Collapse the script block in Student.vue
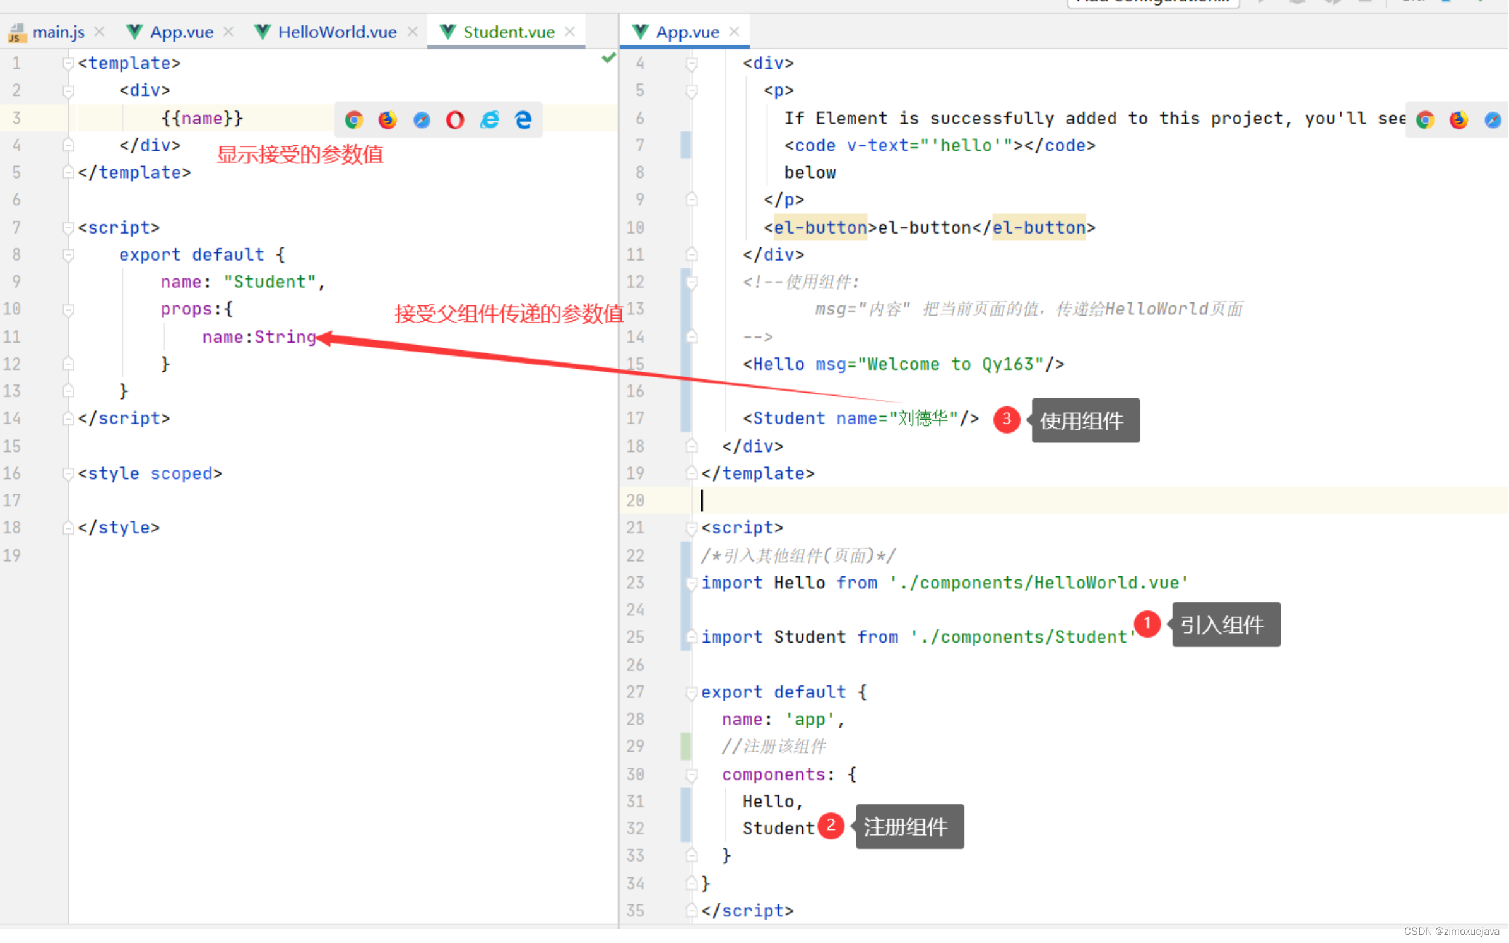The width and height of the screenshot is (1509, 943). click(68, 228)
